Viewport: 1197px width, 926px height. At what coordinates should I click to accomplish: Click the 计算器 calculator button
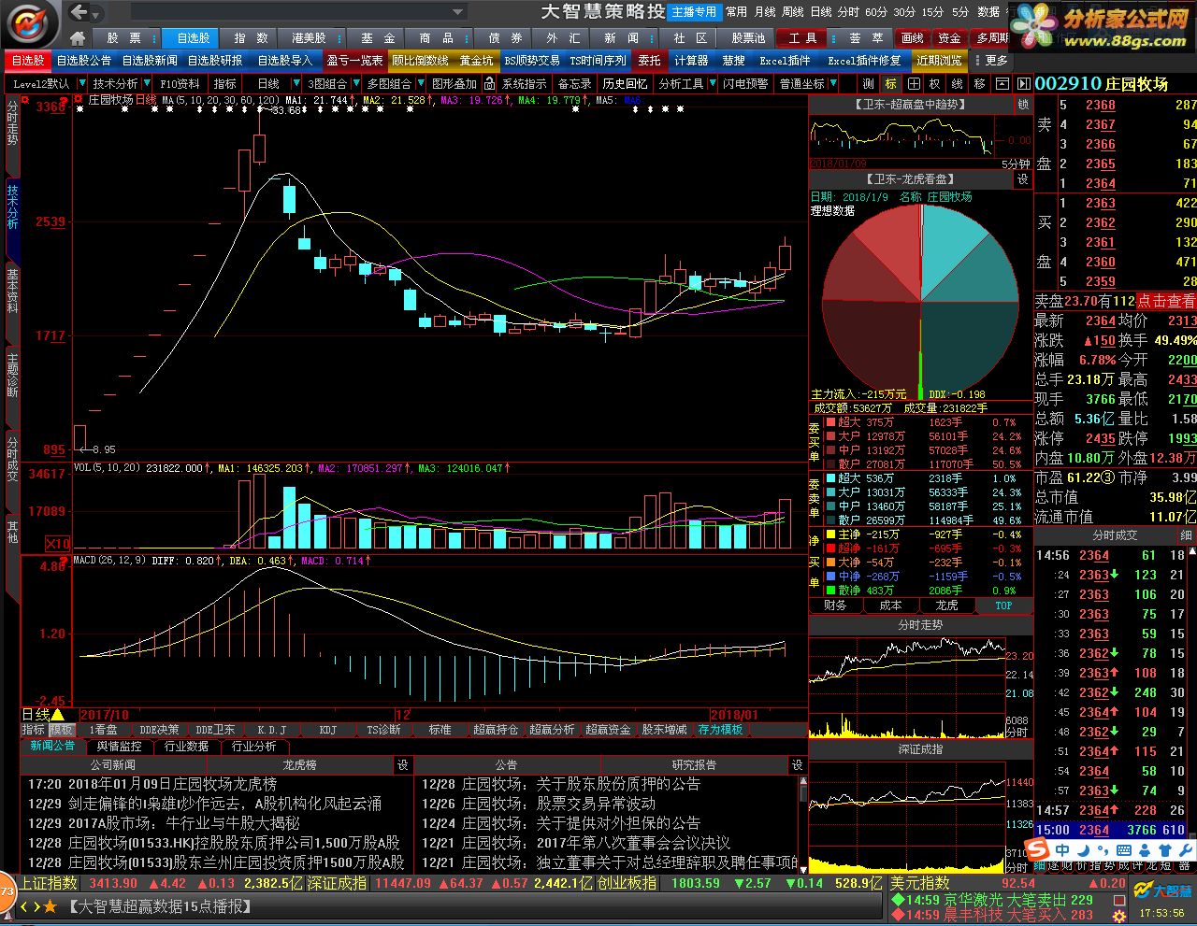tap(691, 60)
